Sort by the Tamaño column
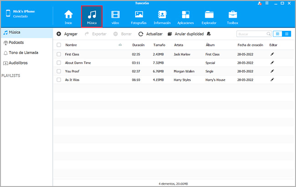The image size is (296, 187). 159,45
